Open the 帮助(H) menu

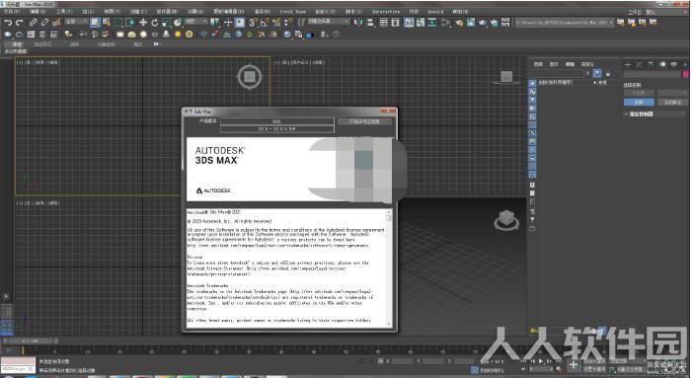460,12
